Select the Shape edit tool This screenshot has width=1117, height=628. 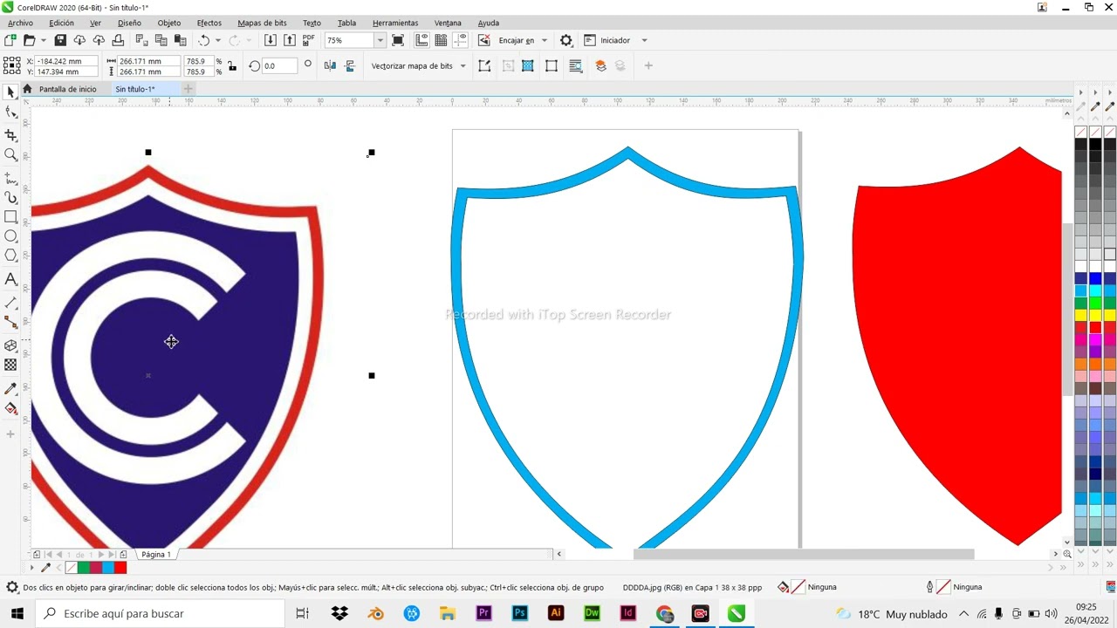tap(10, 113)
